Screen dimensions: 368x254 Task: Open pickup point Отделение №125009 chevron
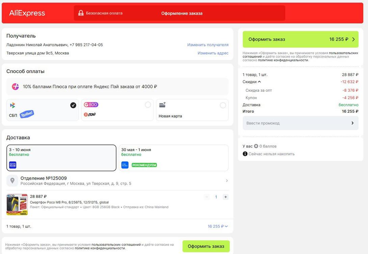[x=227, y=181]
